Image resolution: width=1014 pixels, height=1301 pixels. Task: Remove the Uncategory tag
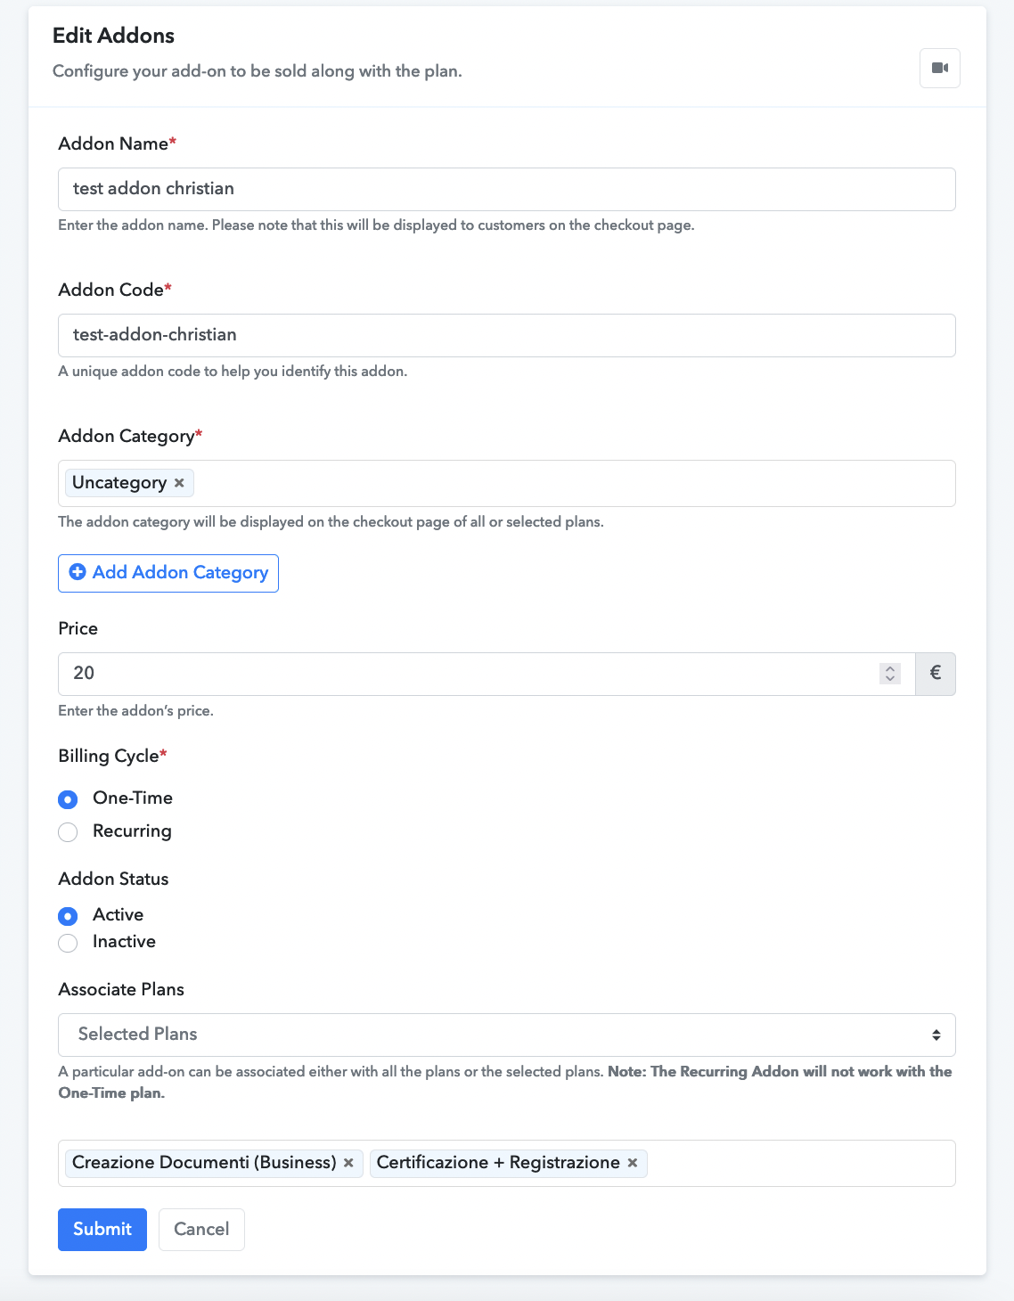(179, 483)
